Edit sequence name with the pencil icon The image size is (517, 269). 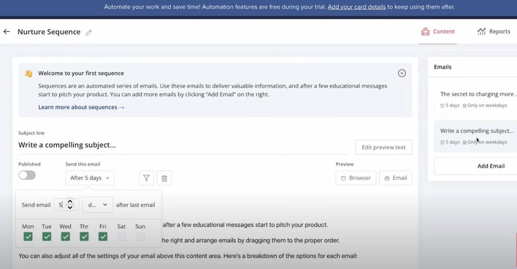pyautogui.click(x=89, y=32)
